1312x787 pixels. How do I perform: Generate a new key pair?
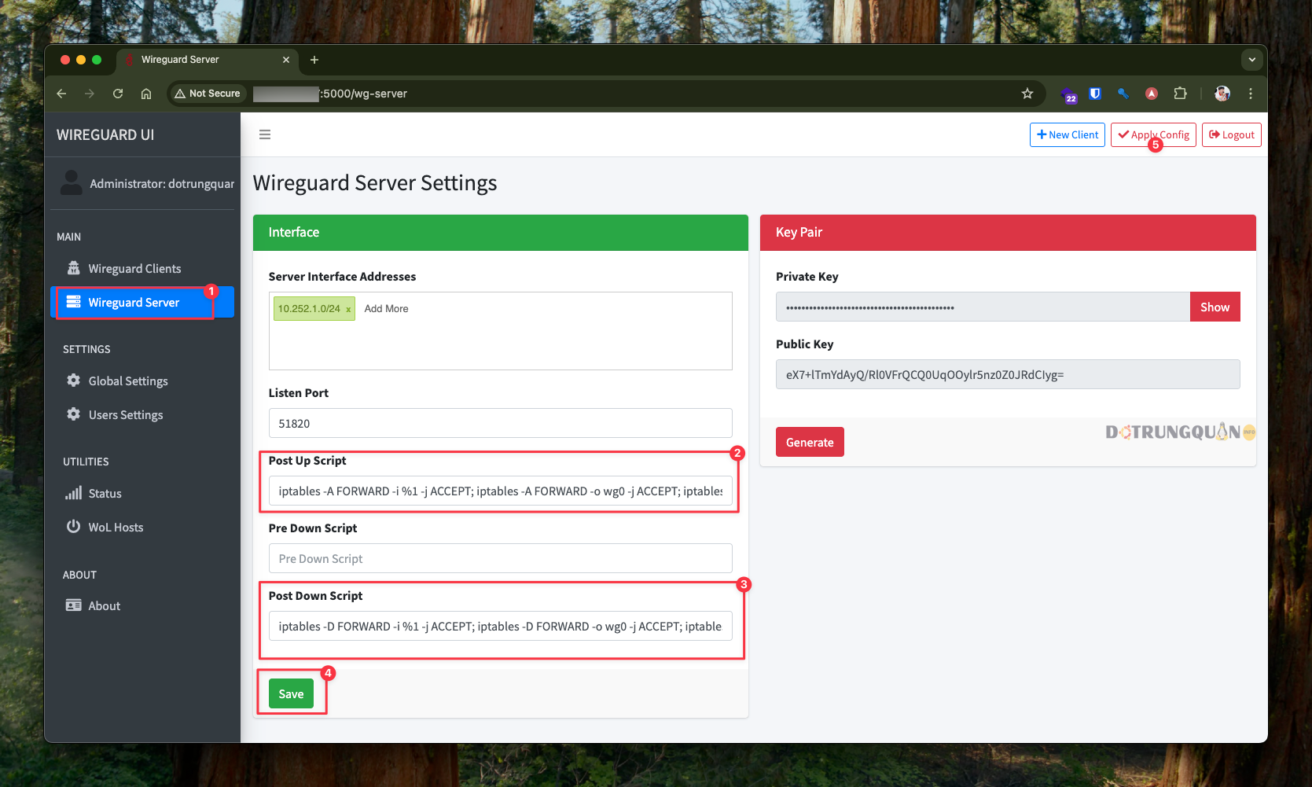tap(810, 442)
